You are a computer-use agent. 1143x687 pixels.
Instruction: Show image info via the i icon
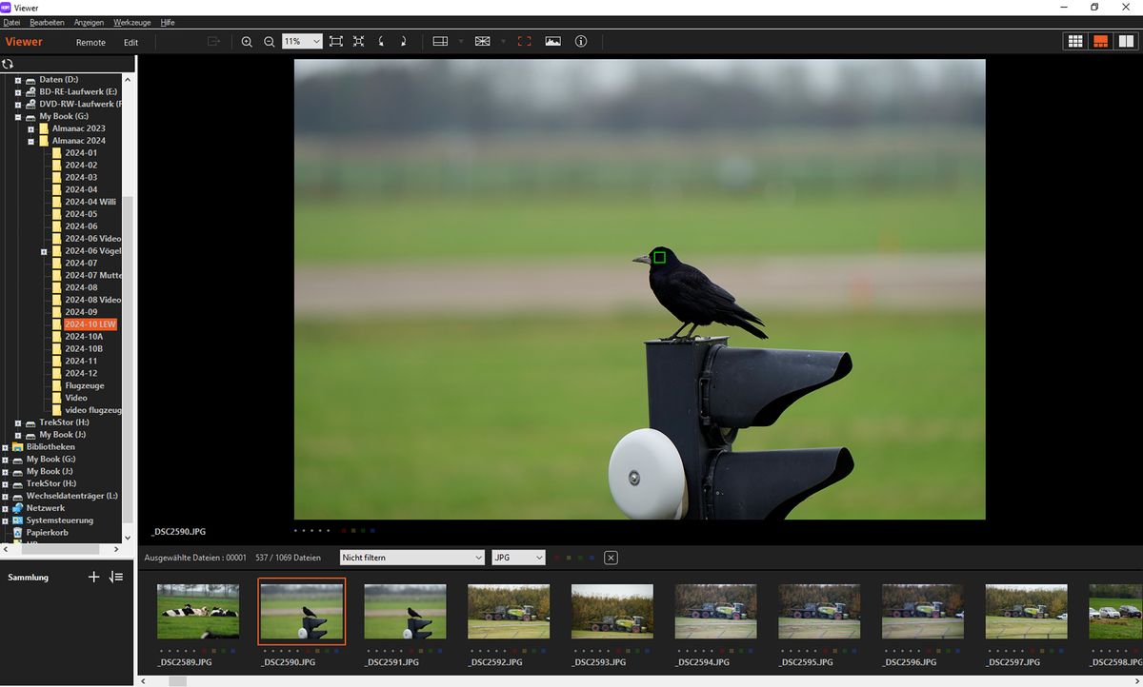click(x=580, y=42)
